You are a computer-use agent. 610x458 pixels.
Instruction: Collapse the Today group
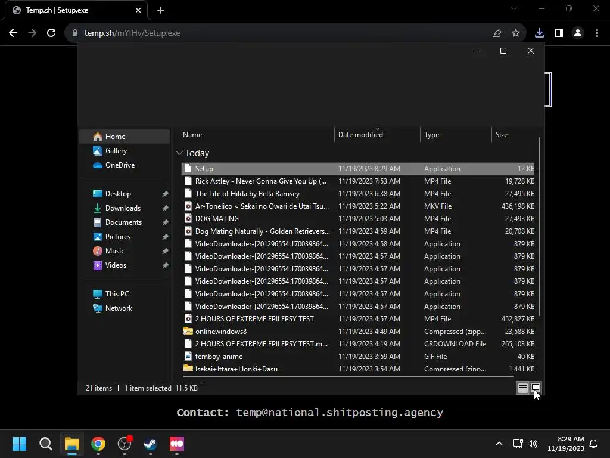[x=179, y=153]
